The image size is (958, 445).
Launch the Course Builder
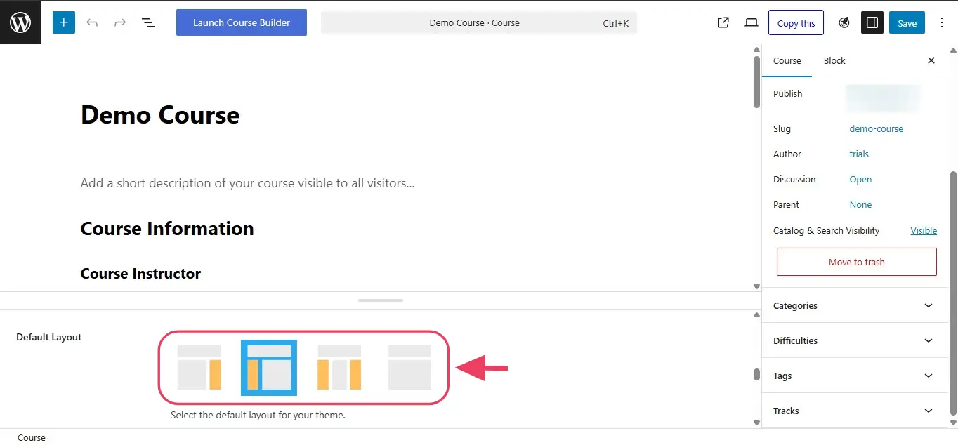click(x=242, y=22)
